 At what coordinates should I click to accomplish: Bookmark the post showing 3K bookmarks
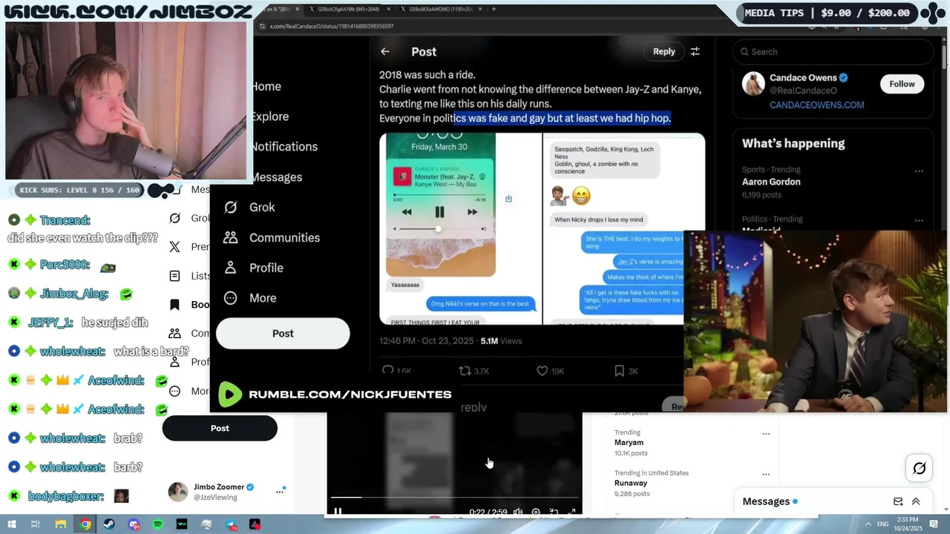coord(619,371)
